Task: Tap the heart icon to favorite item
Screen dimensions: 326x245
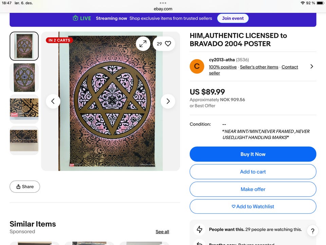Action: click(168, 44)
